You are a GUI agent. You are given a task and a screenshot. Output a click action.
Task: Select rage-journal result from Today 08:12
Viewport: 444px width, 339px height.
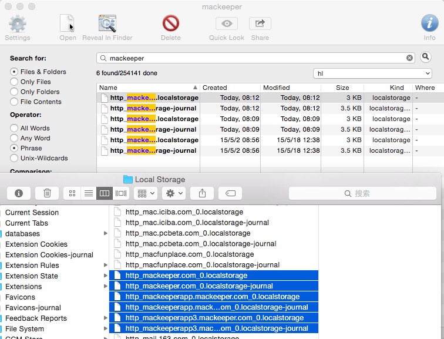pyautogui.click(x=270, y=108)
